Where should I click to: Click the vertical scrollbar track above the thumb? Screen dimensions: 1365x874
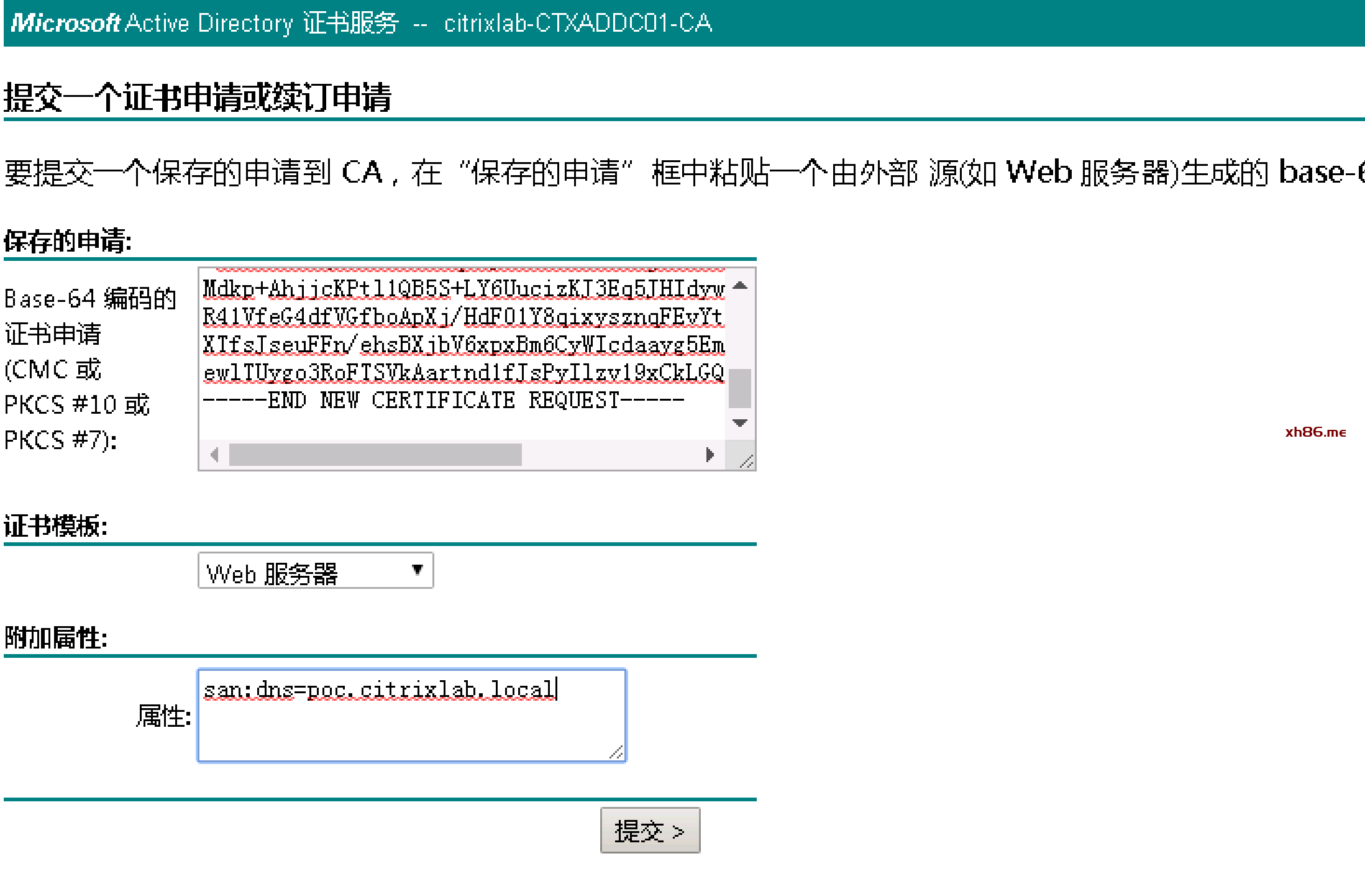point(739,329)
